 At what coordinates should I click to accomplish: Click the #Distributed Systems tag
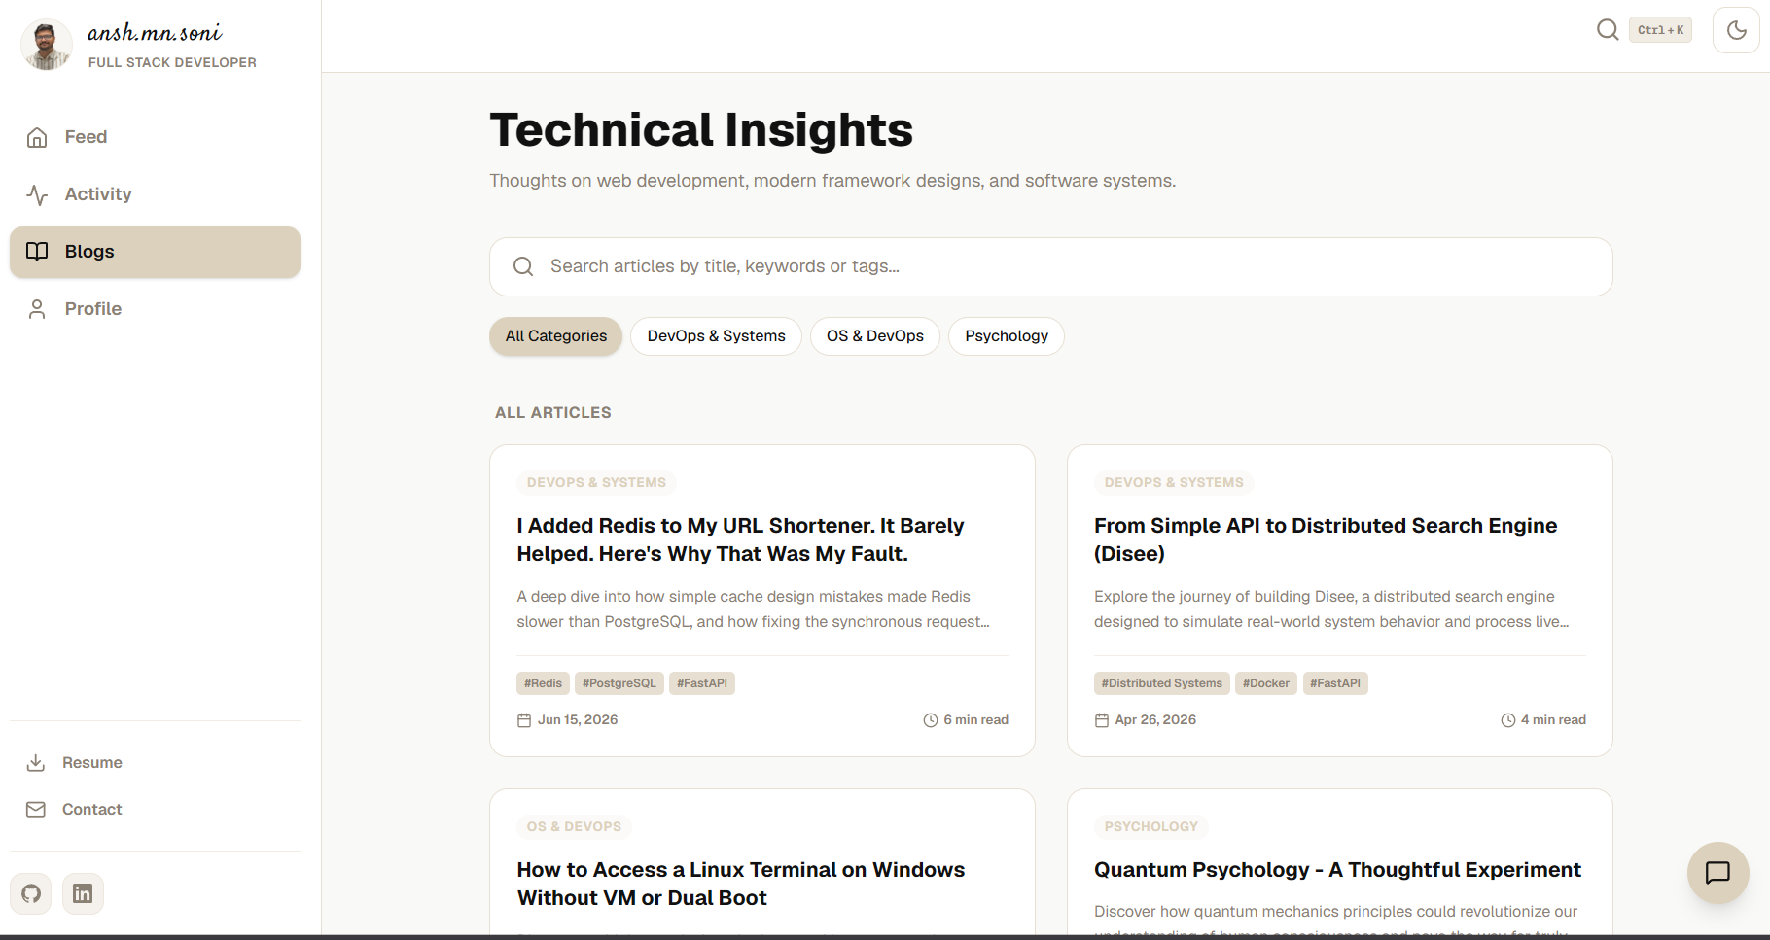[x=1162, y=683]
